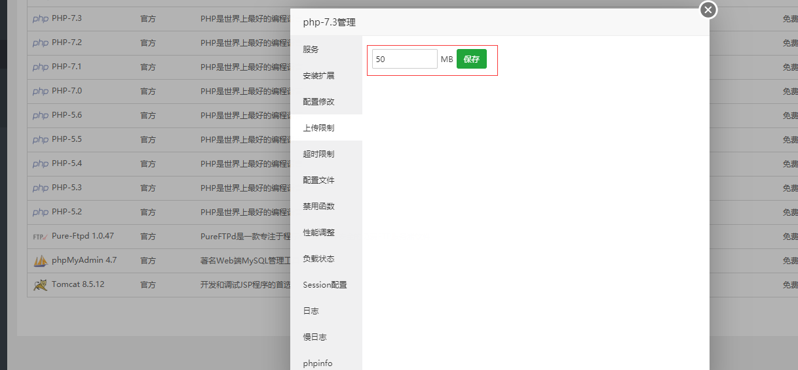Click 官方 cell in the phpMyAdmin row
This screenshot has height=370, width=798.
point(148,261)
